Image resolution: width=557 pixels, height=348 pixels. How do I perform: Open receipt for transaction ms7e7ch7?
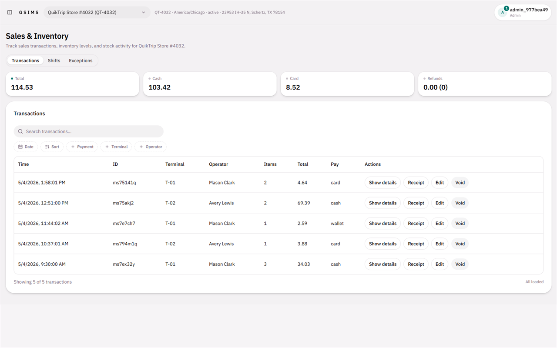coord(416,224)
